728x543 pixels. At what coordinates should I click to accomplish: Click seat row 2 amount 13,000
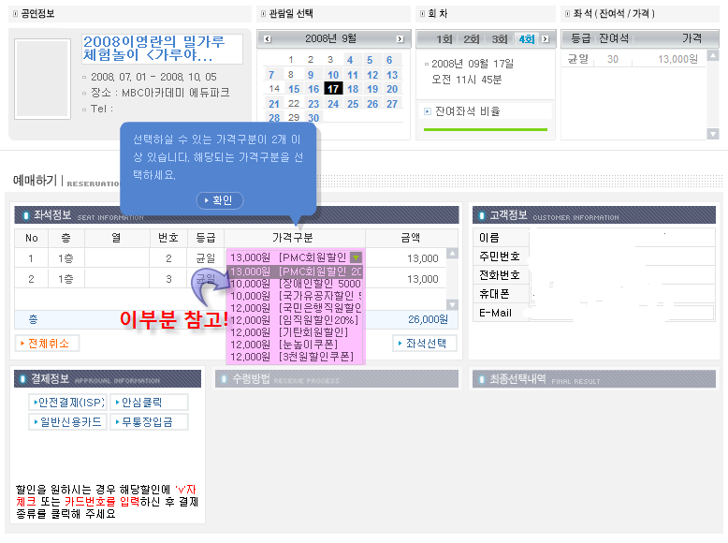click(423, 279)
